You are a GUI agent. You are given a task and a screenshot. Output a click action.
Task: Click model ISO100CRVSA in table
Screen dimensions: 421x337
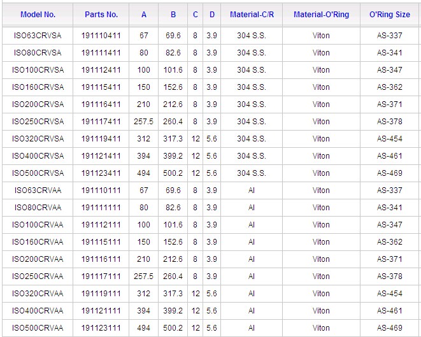(38, 70)
